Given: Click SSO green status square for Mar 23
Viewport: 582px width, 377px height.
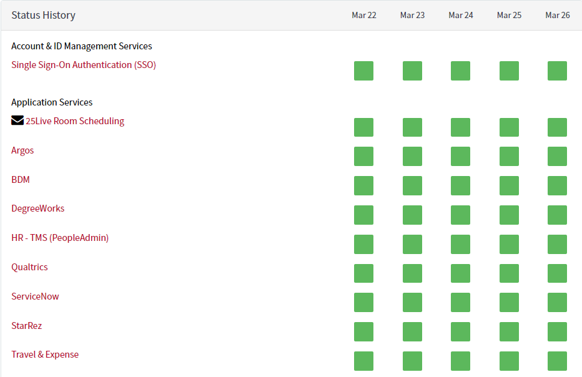Looking at the screenshot, I should [x=412, y=71].
